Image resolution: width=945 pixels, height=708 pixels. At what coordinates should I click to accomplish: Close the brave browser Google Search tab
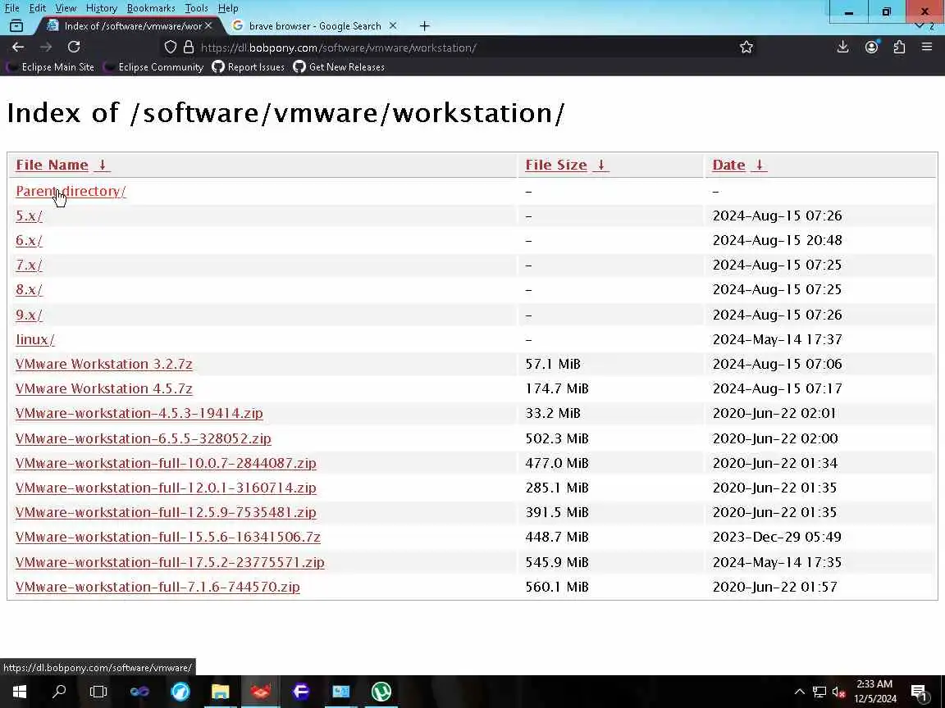tap(393, 26)
